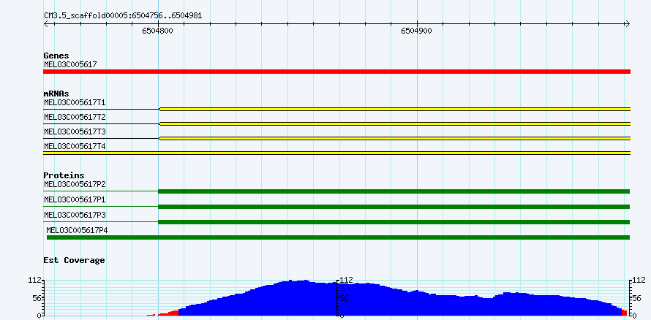This screenshot has width=651, height=320.
Task: Click the MELO3C005617T3 label text
Action: (x=75, y=132)
